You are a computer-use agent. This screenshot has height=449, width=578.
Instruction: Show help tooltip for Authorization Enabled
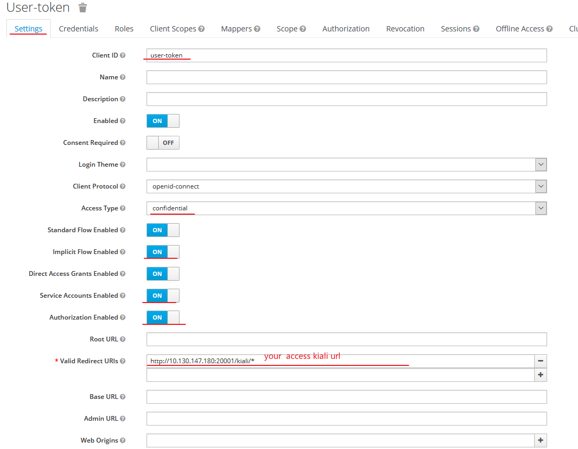(123, 317)
